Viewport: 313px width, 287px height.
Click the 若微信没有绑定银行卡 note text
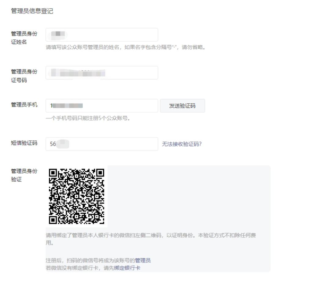pyautogui.click(x=79, y=268)
